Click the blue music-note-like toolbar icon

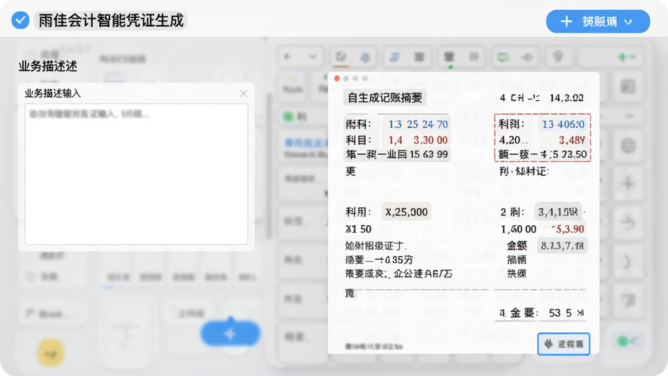(x=395, y=57)
